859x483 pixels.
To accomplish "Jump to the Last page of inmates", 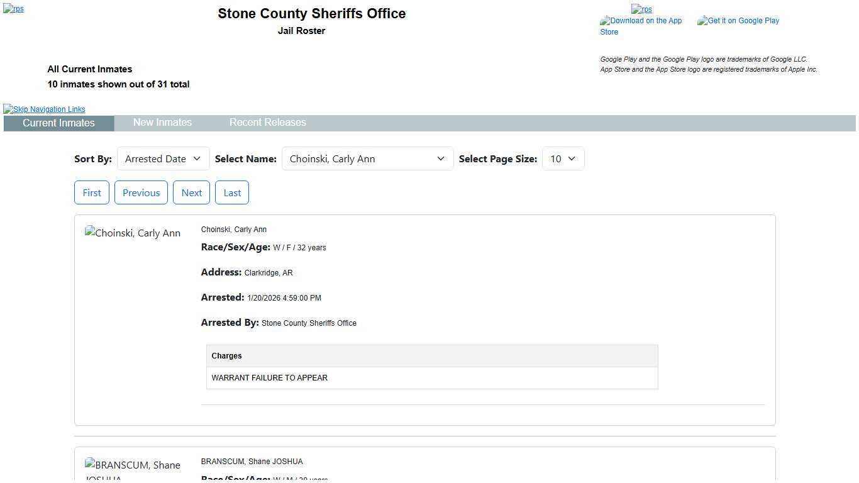I will (232, 193).
